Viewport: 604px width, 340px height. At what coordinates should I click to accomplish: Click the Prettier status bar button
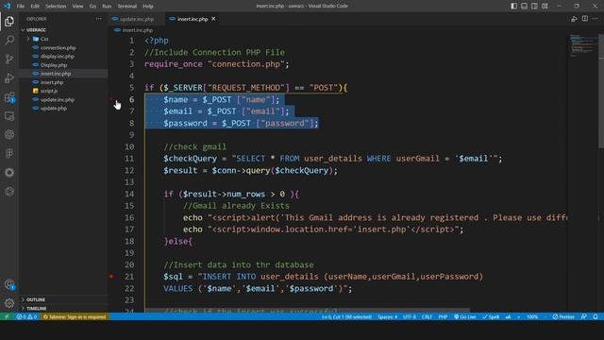[563, 317]
